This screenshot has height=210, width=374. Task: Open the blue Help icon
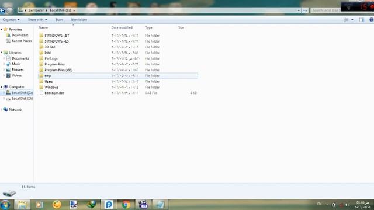372,20
